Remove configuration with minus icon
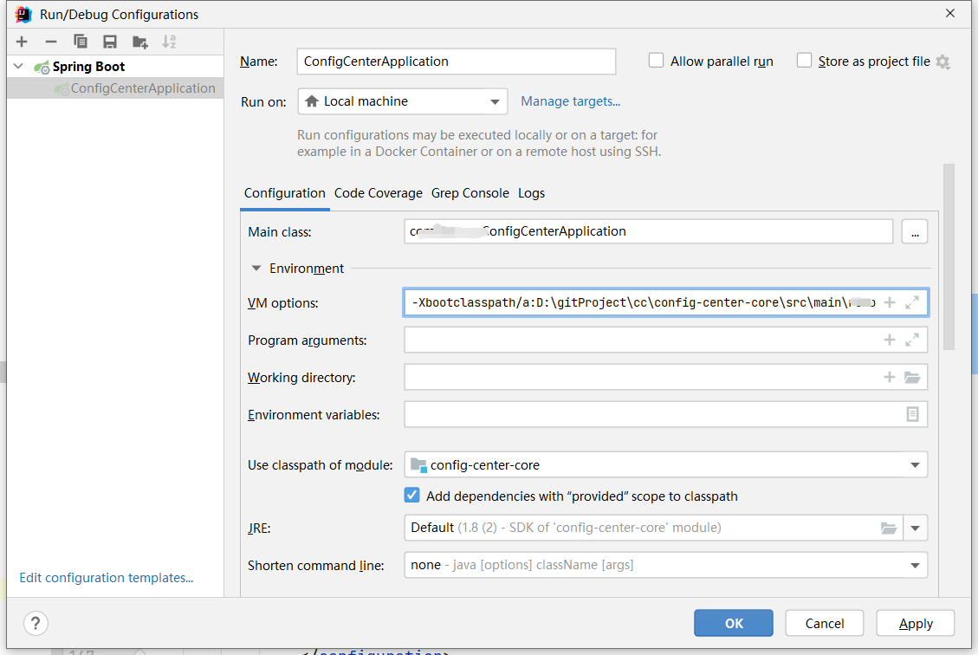 point(51,42)
